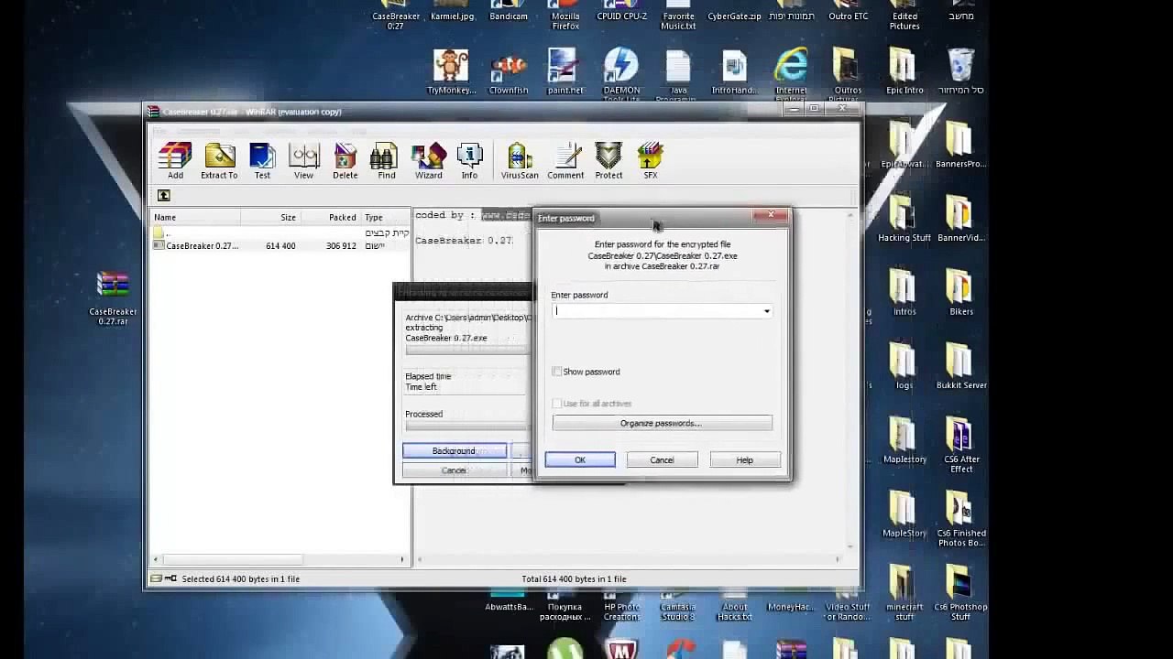Select the MapleStory shortcut above MapleStory folder
This screenshot has height=659, width=1173.
point(904,440)
